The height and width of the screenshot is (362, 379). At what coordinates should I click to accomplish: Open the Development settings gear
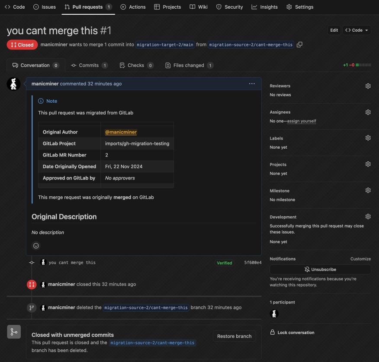point(368,216)
